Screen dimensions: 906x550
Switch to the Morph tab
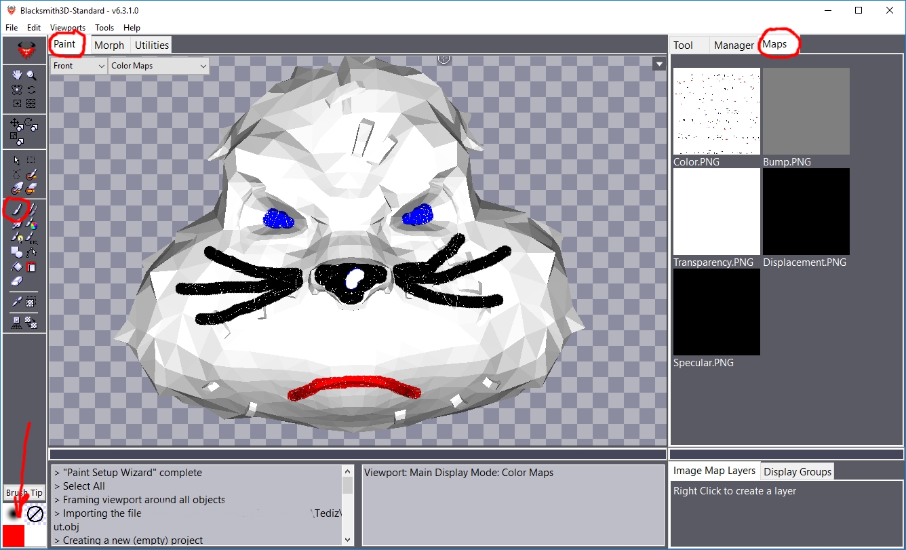(109, 45)
